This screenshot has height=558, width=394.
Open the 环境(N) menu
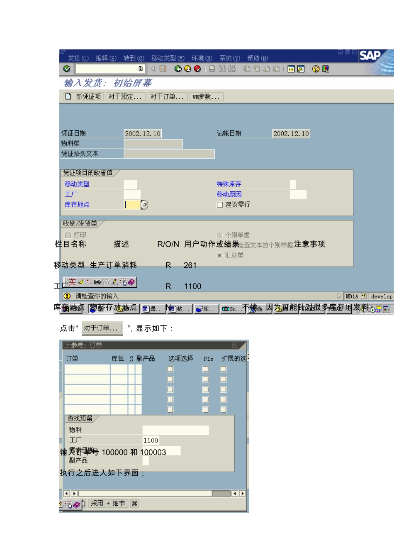(x=202, y=58)
